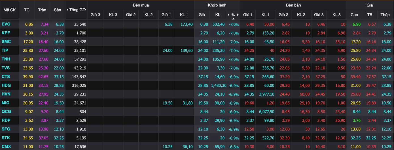Image resolution: width=394 pixels, height=150 pixels.
Task: Sort by the Thấp price column
Action: pos(385,15)
